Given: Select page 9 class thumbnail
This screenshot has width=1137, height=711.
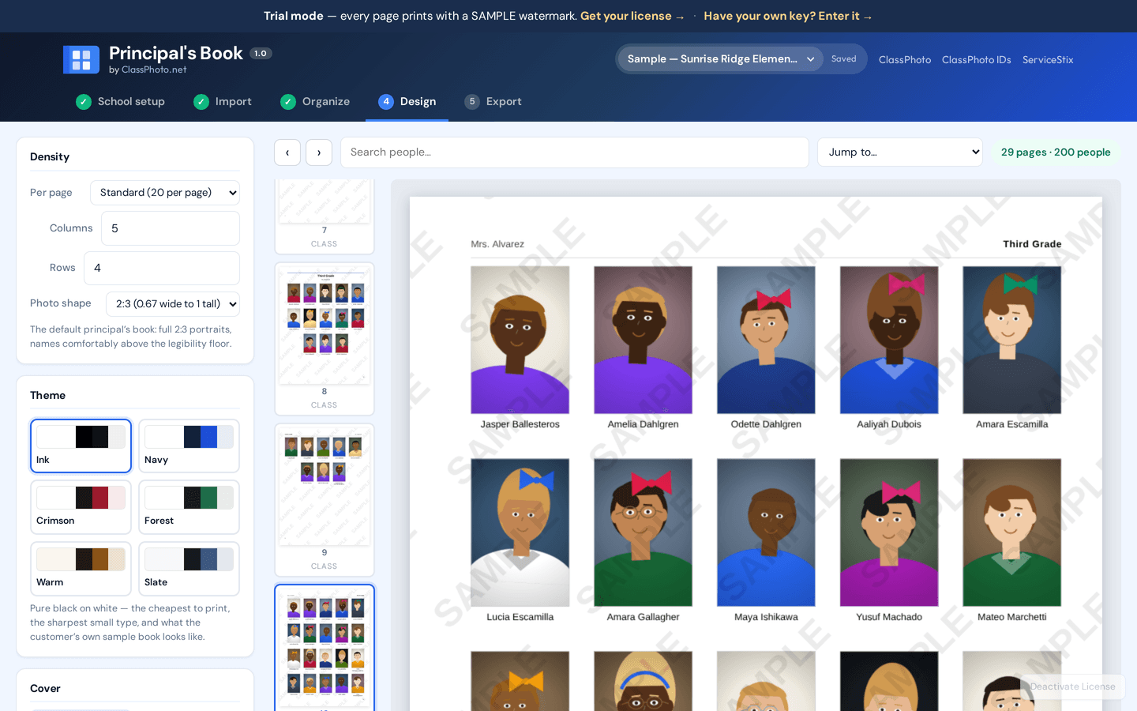Looking at the screenshot, I should pyautogui.click(x=325, y=500).
